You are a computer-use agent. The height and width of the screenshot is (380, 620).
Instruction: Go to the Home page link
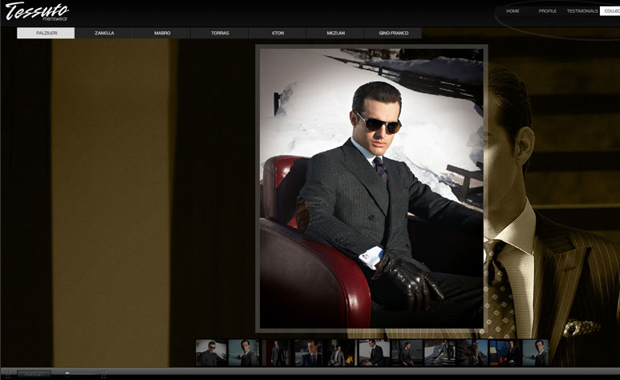click(x=513, y=11)
